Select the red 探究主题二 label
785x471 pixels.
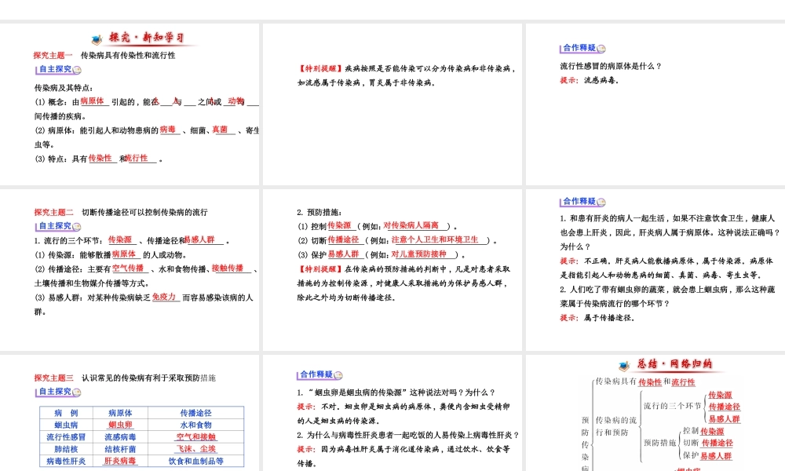click(x=53, y=212)
